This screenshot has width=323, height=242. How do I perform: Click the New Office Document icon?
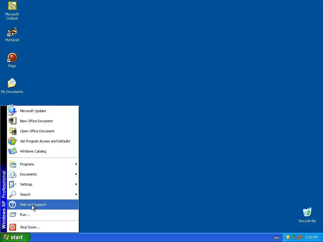point(12,121)
